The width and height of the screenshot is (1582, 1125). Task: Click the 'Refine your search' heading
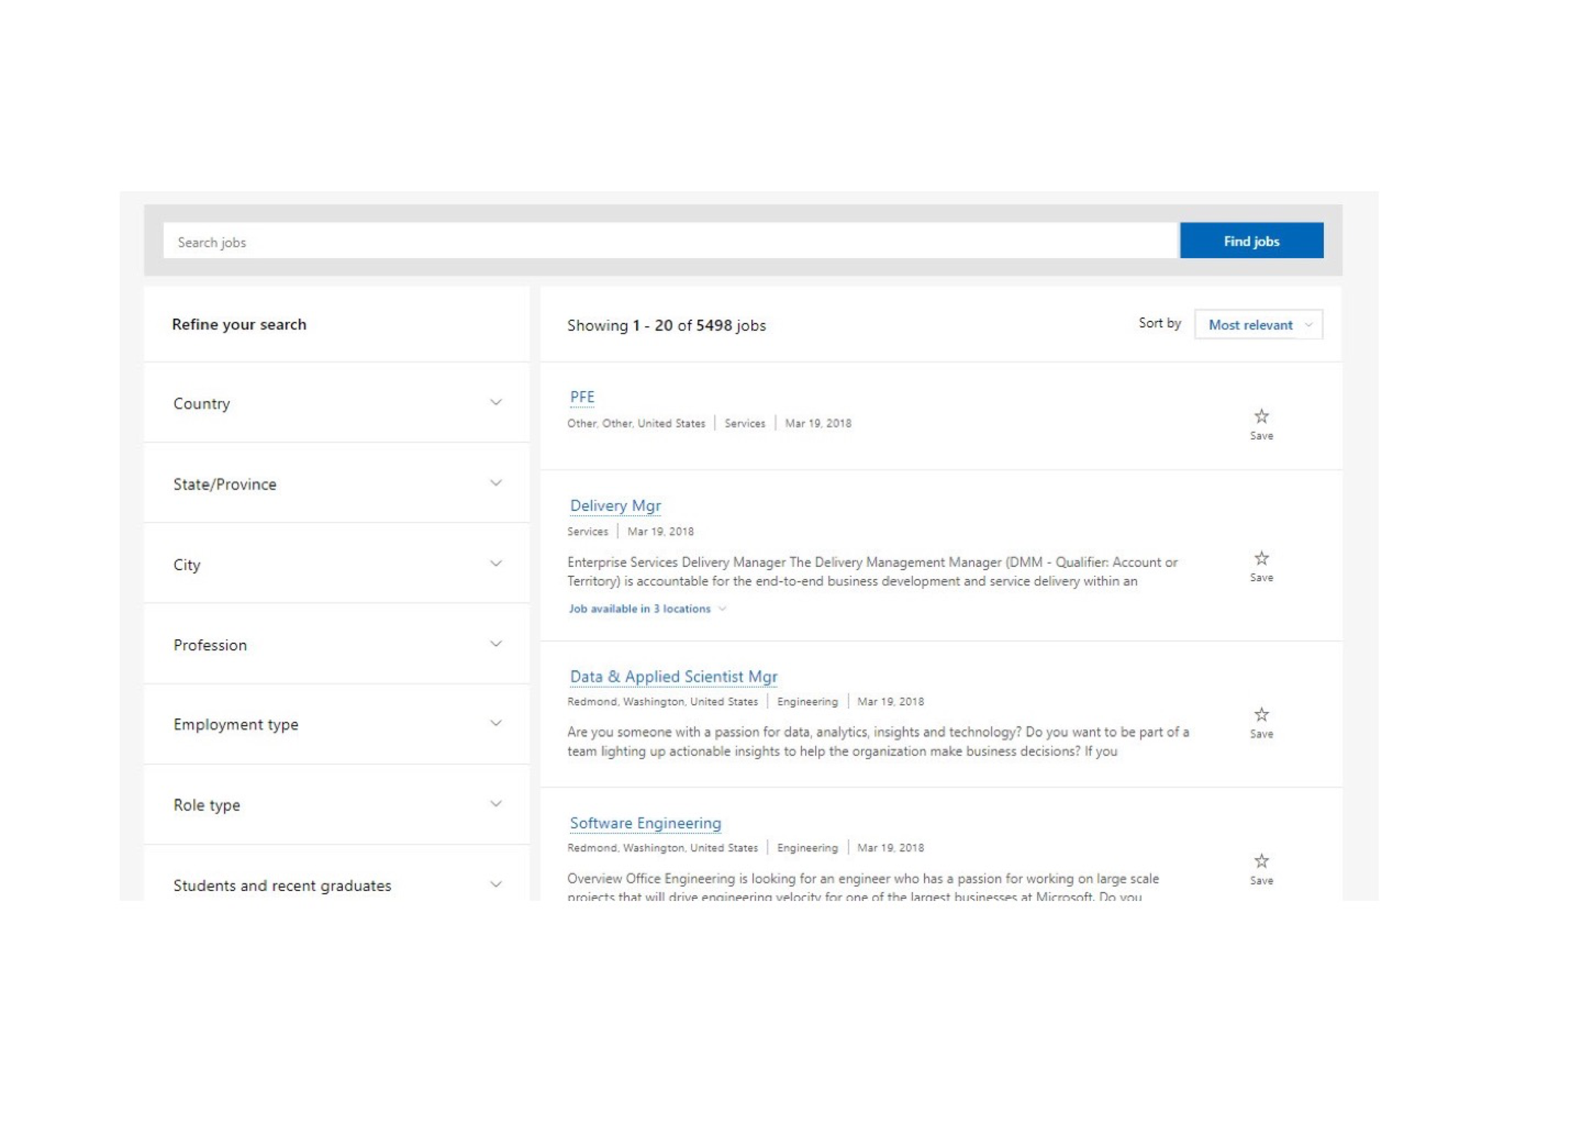[x=239, y=324]
